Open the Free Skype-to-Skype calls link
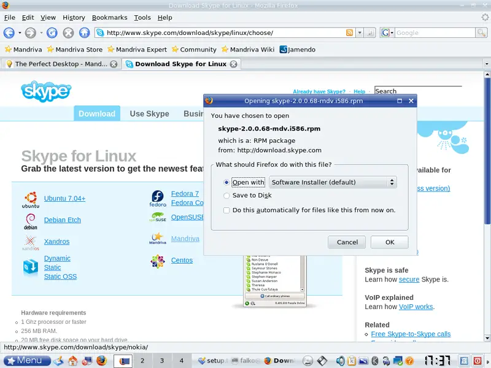 tap(411, 334)
